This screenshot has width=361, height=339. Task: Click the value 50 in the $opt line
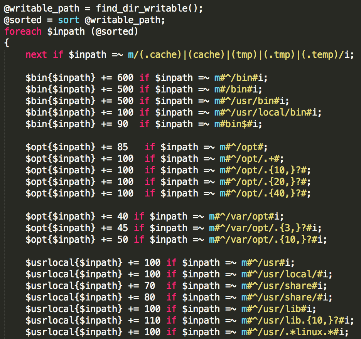click(123, 239)
